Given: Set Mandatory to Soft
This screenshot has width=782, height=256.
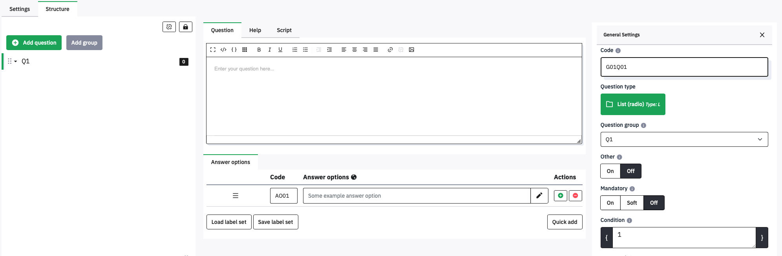Looking at the screenshot, I should 632,203.
